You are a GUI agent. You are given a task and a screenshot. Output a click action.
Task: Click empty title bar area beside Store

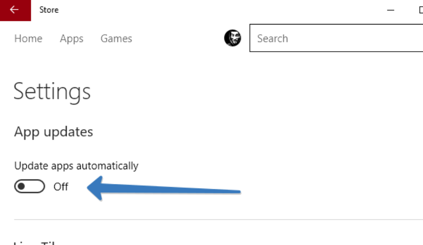[x=216, y=10]
